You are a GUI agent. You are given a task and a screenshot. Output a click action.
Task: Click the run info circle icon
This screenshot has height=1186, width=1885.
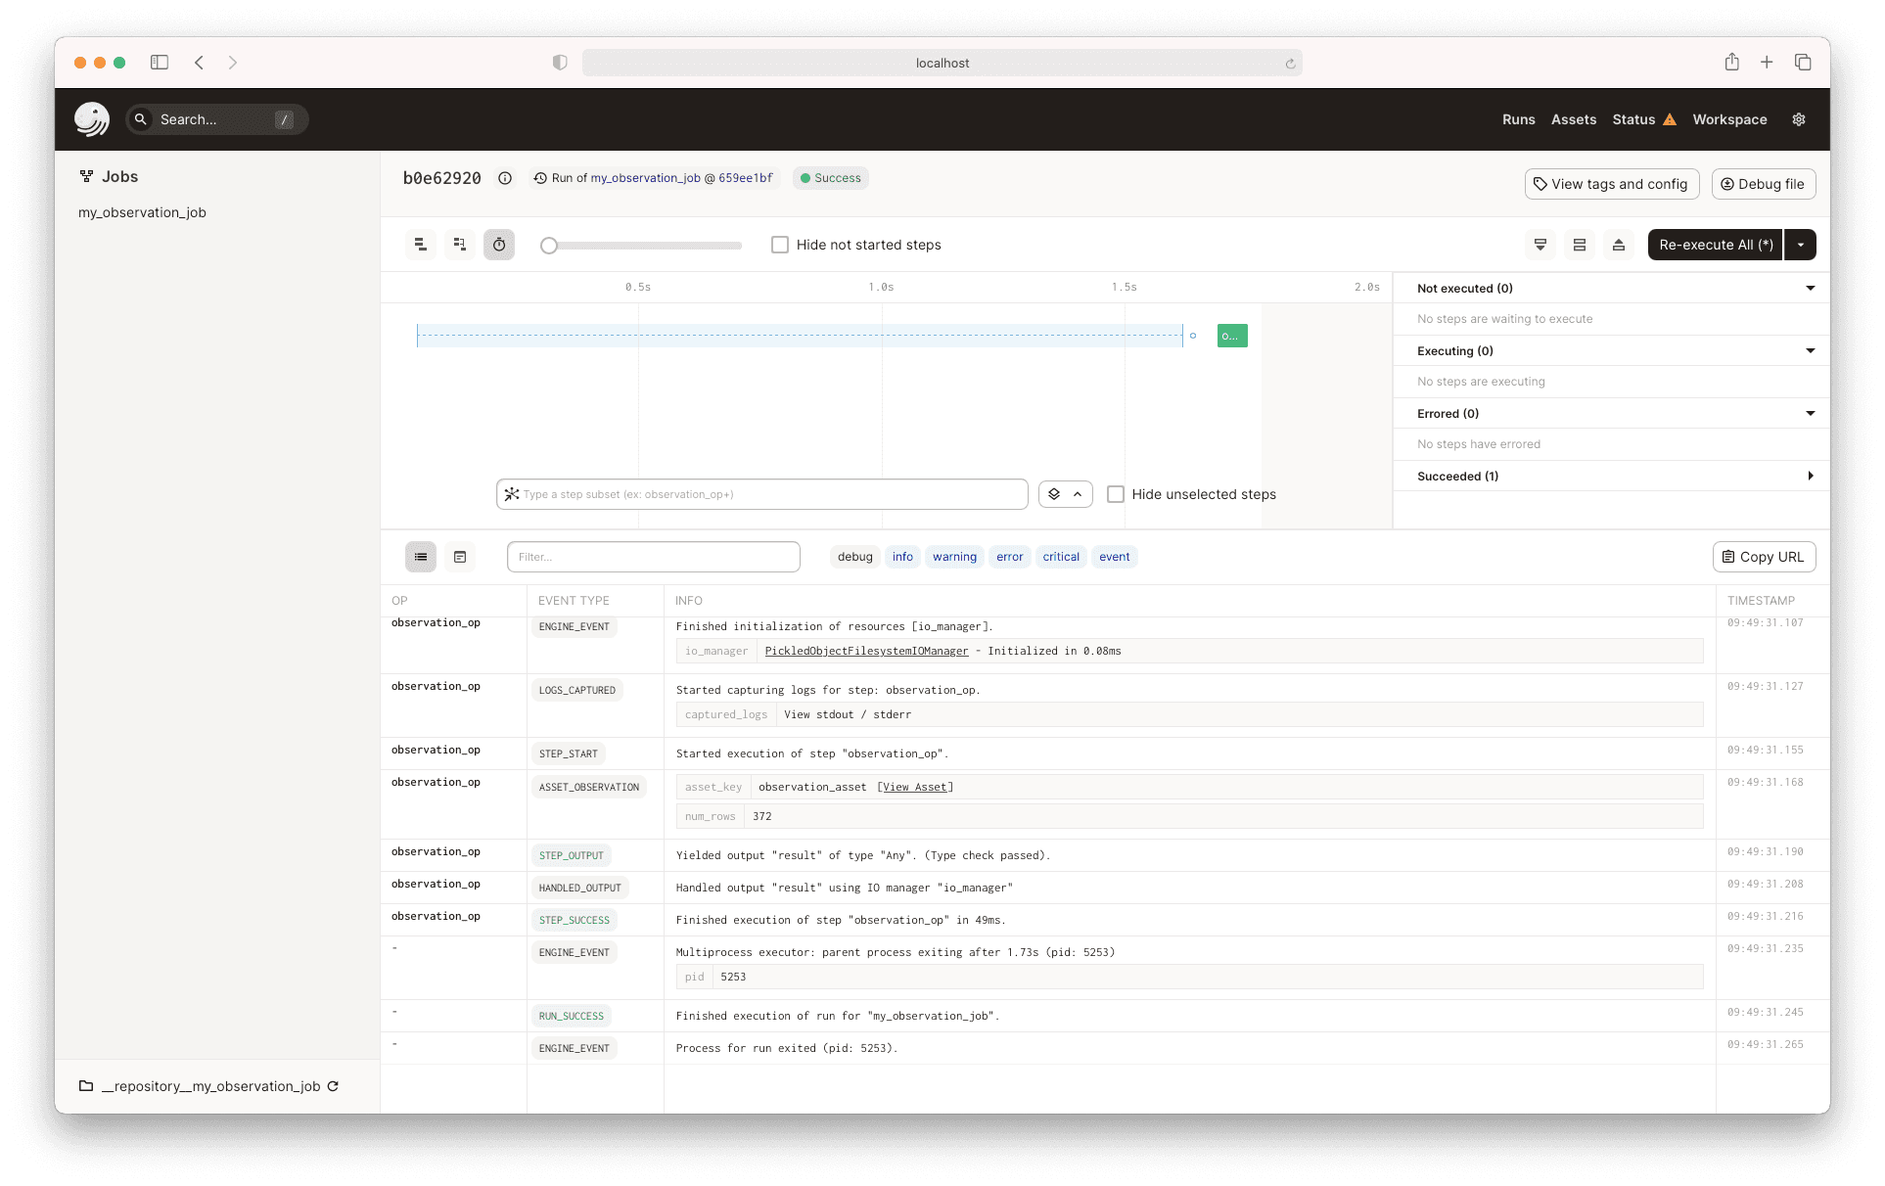[505, 178]
